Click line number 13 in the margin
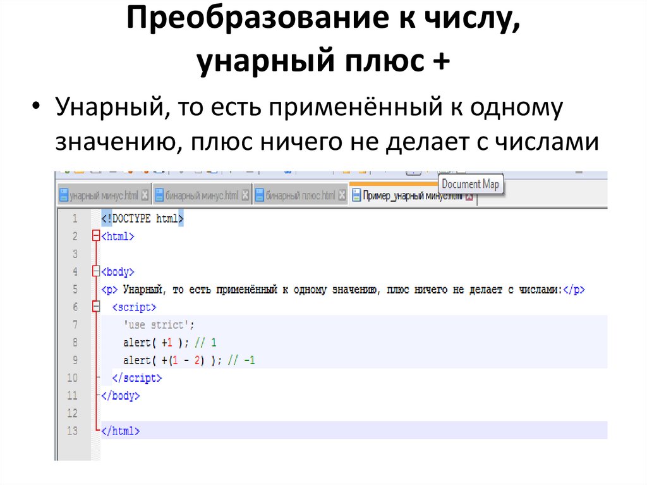 pyautogui.click(x=72, y=431)
